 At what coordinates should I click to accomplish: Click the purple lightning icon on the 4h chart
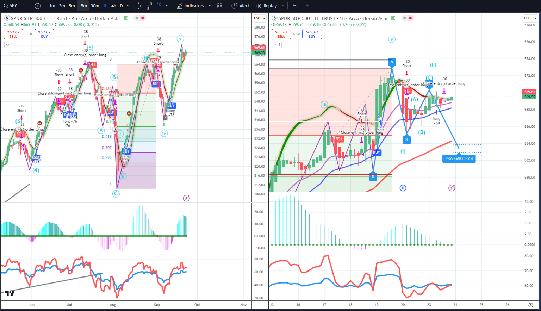pos(186,198)
